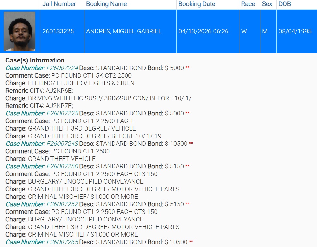
Task: Click red asterisks next to F26007243 bond
Action: pos(191,143)
